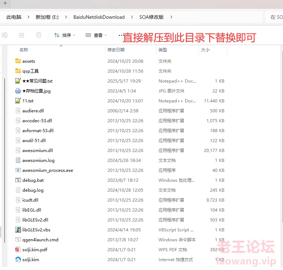Select the 11.txt Notepad++ file icon

(x=18, y=101)
